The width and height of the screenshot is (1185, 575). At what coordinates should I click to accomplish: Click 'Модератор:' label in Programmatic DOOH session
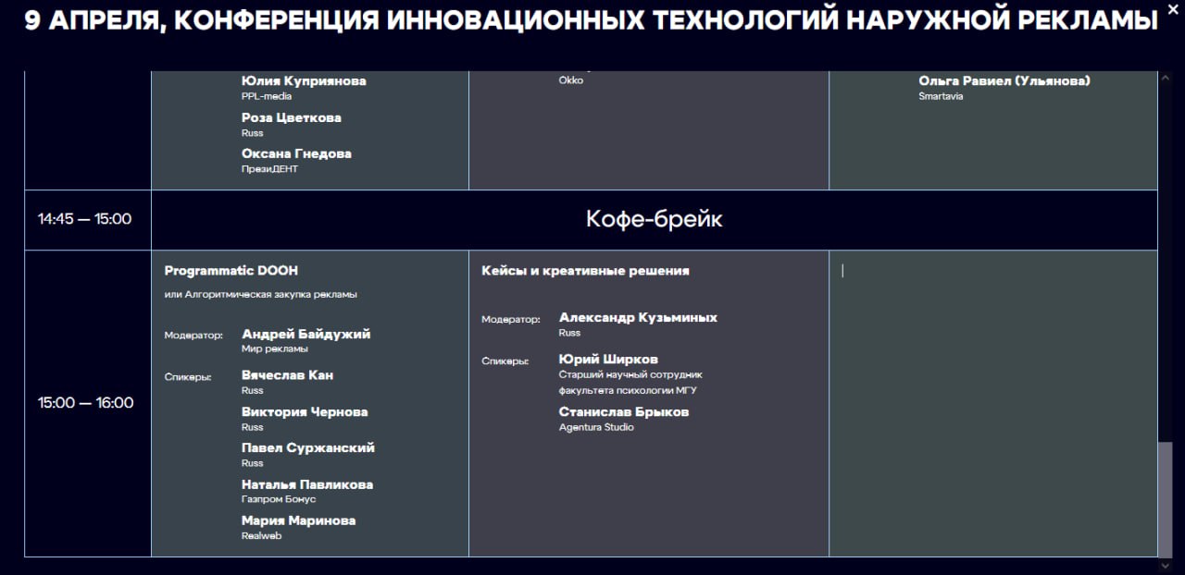(193, 336)
